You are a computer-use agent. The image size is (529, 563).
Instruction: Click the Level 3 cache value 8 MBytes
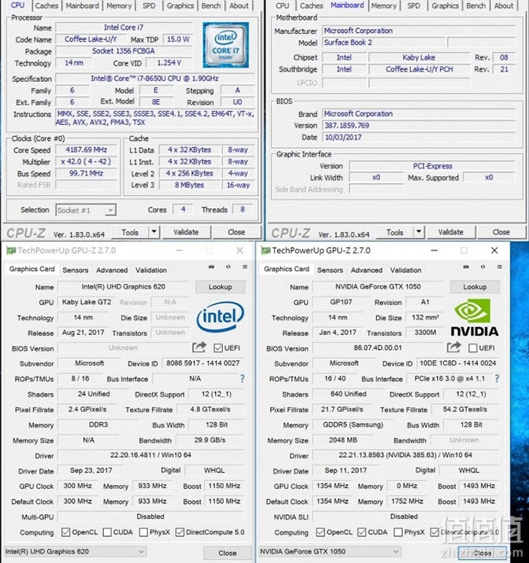click(190, 186)
